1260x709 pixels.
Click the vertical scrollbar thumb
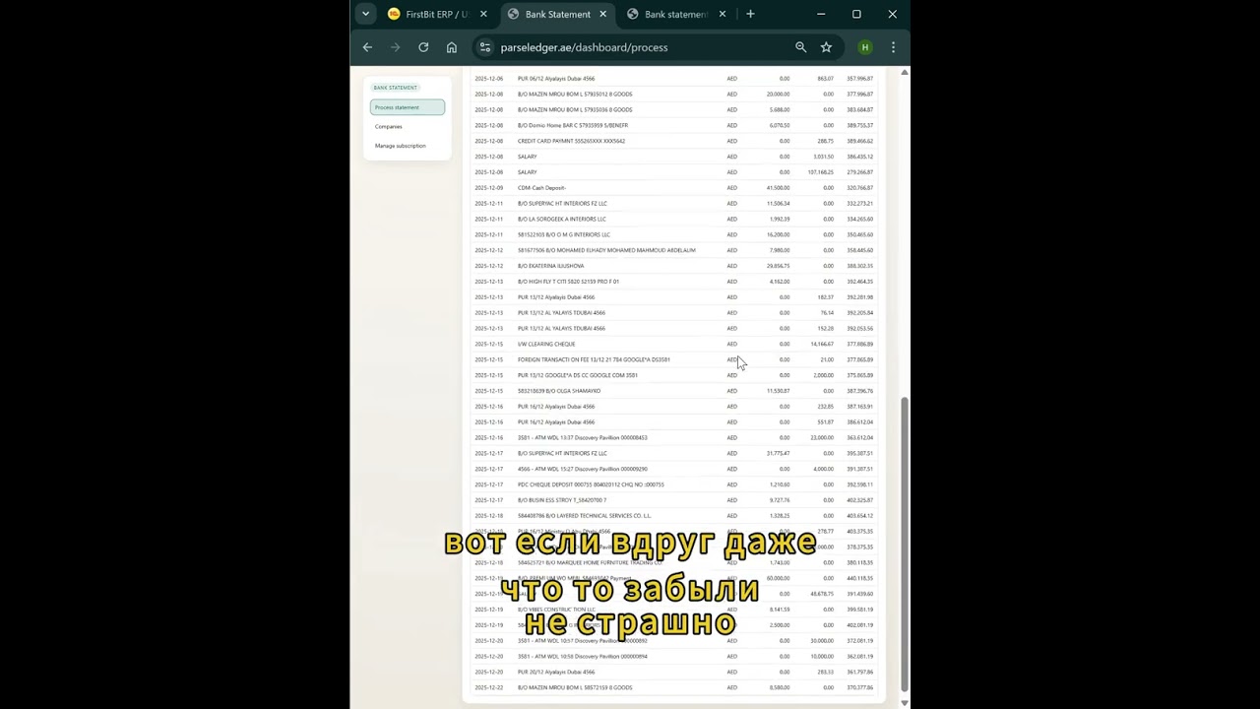pyautogui.click(x=905, y=545)
